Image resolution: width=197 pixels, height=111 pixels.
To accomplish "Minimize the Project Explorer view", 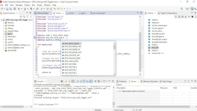I will click(x=27, y=13).
